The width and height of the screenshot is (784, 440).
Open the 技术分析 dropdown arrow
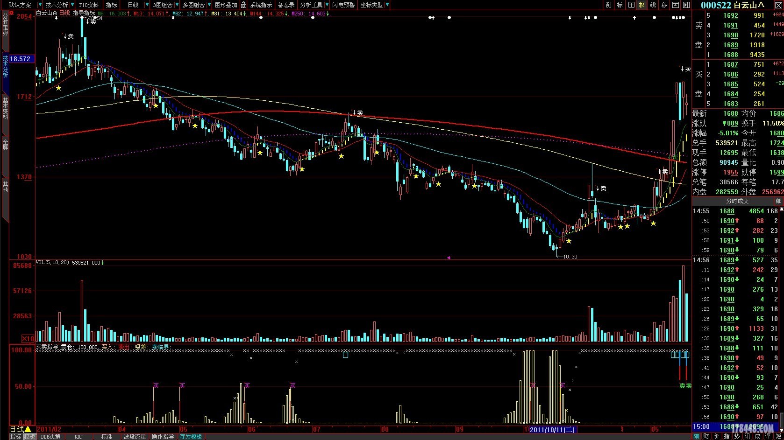[x=72, y=5]
